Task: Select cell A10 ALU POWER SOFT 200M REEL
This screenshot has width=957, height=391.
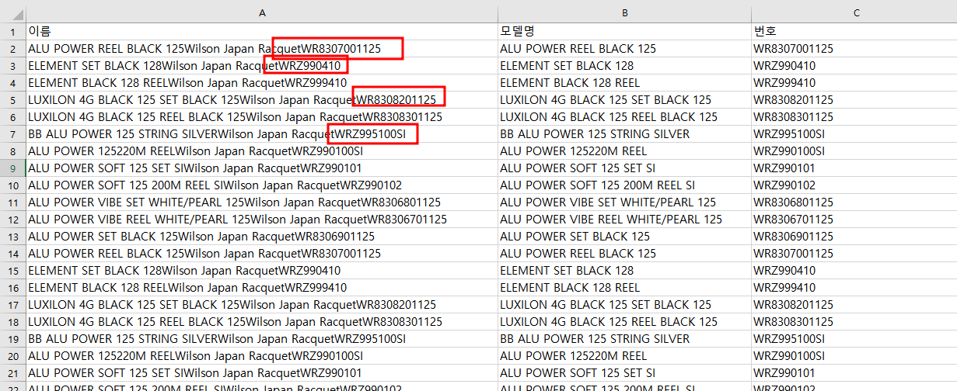Action: pyautogui.click(x=262, y=185)
